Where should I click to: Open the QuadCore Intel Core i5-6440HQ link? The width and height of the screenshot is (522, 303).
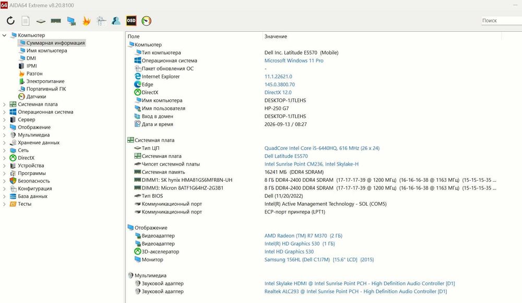tap(322, 148)
